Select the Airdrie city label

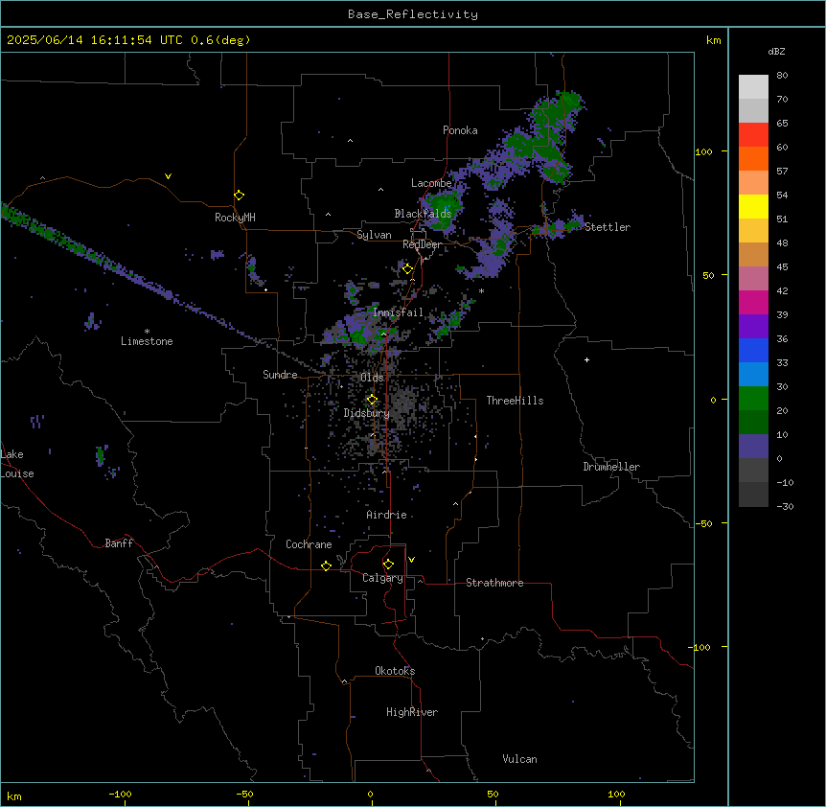(x=386, y=515)
